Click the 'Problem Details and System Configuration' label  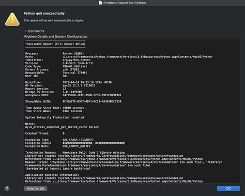[56, 36]
